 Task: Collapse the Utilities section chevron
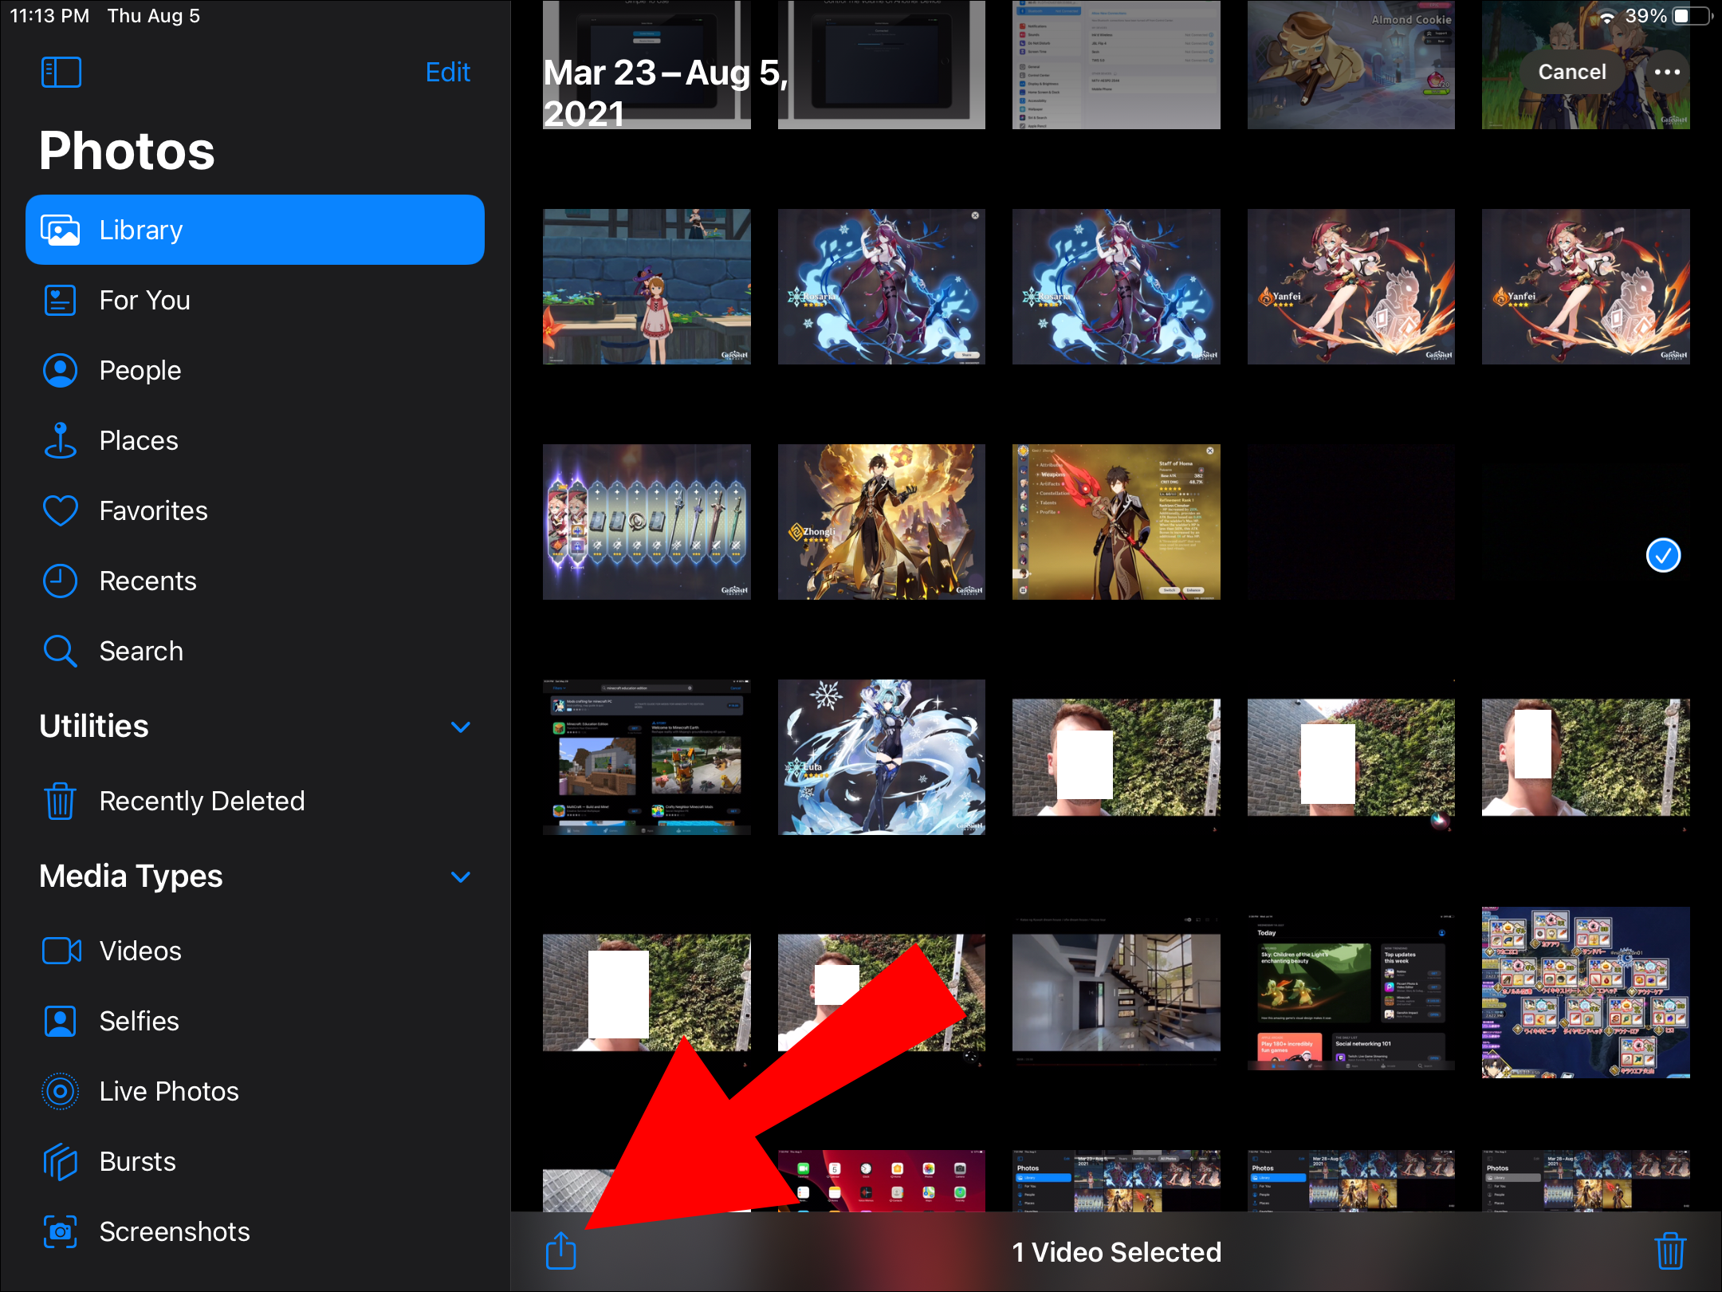pyautogui.click(x=460, y=727)
